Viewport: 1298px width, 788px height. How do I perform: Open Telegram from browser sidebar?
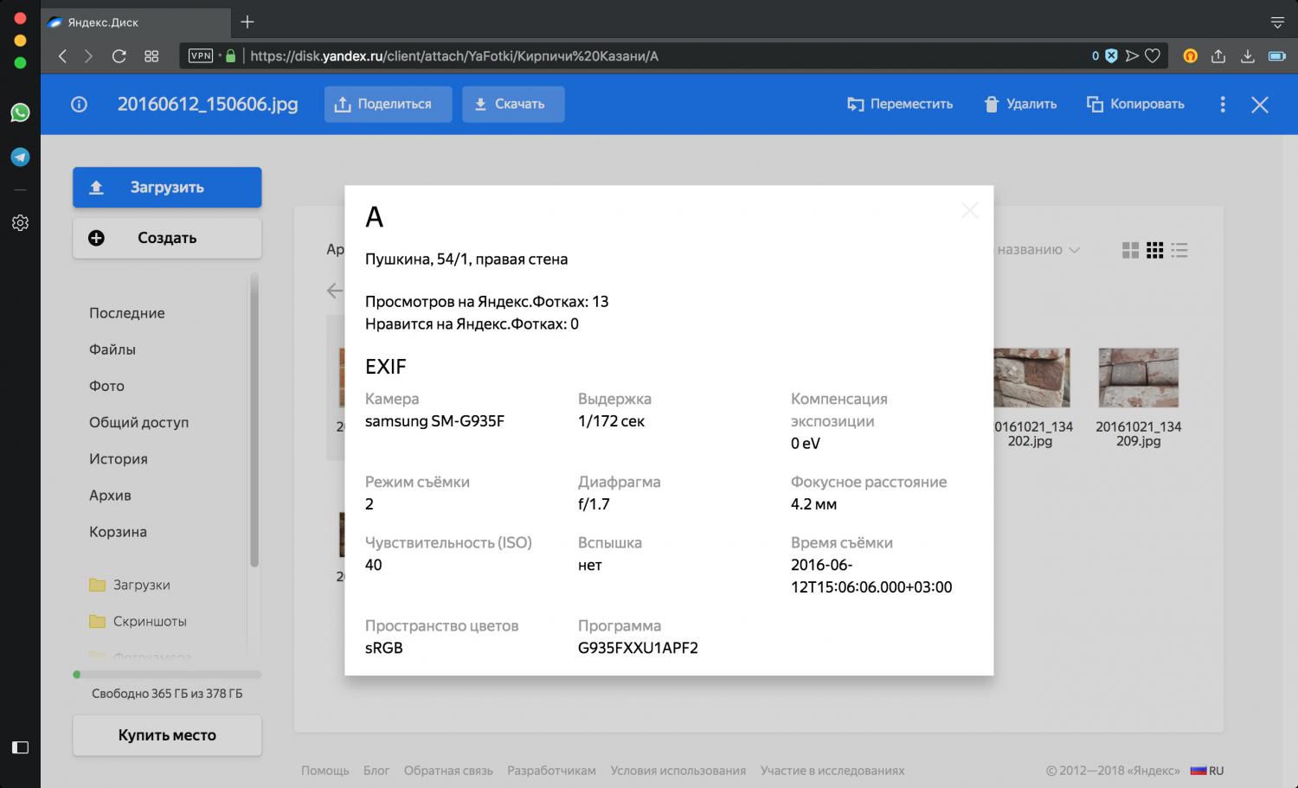tap(20, 157)
